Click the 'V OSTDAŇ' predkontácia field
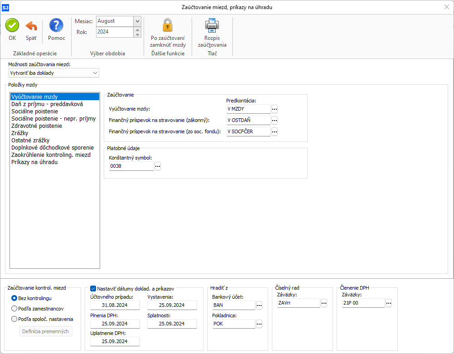 (248, 120)
